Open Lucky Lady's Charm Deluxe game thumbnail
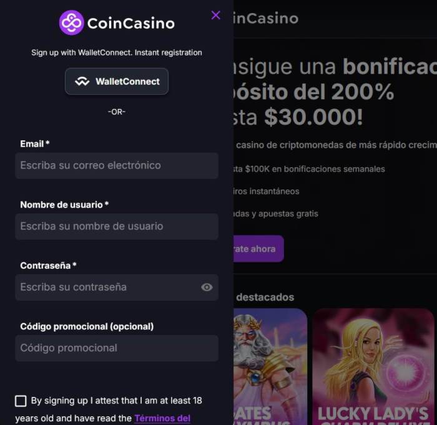This screenshot has height=425, width=437. point(373,366)
